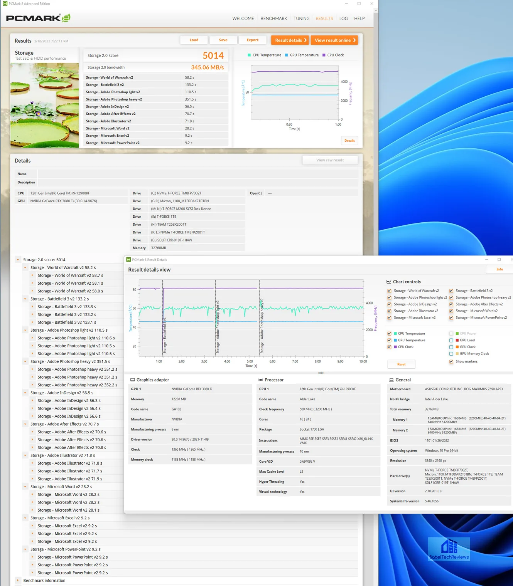
Task: Switch to the TUNING tab
Action: (301, 18)
